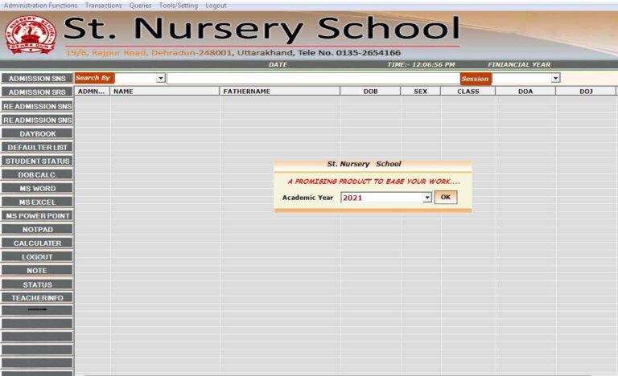The width and height of the screenshot is (618, 376).
Task: Launch MS POWER POINT from the sidebar
Action: [x=37, y=216]
